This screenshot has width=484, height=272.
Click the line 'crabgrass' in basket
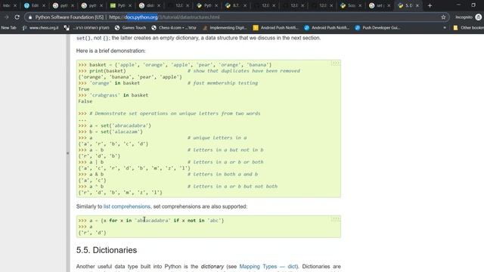[x=113, y=95]
